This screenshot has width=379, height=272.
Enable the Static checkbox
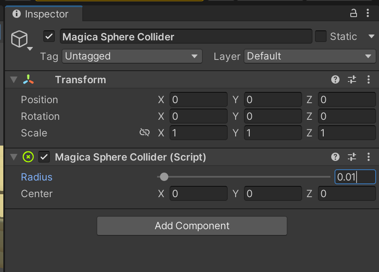321,36
